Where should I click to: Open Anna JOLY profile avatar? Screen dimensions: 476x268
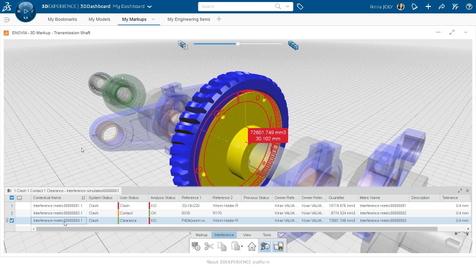401,6
